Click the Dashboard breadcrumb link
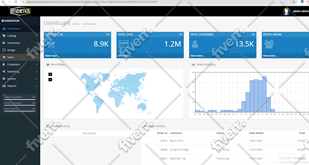This screenshot has height=165, width=309. 89,24
